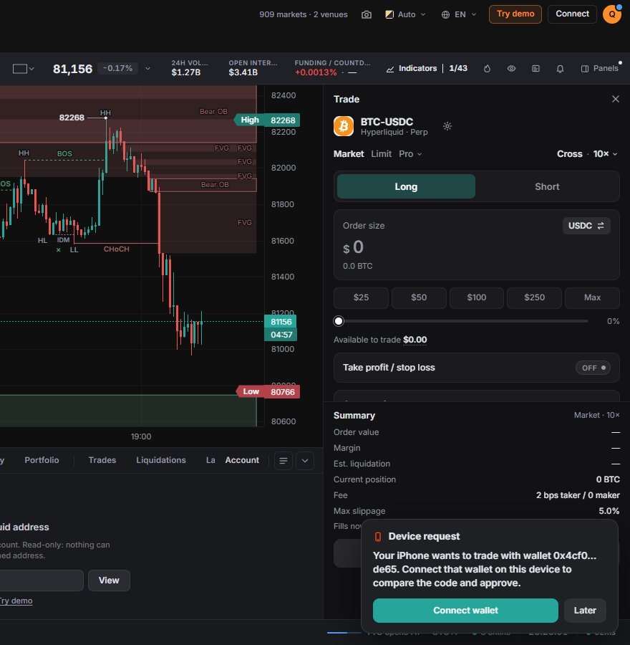The height and width of the screenshot is (645, 630).
Task: Open trade settings gear next to BTC-USDC
Action: (x=447, y=126)
